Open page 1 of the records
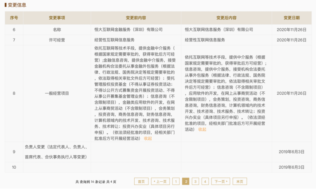 click(x=176, y=181)
